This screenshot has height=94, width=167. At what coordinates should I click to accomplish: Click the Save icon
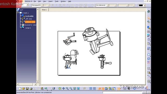(x=27, y=89)
